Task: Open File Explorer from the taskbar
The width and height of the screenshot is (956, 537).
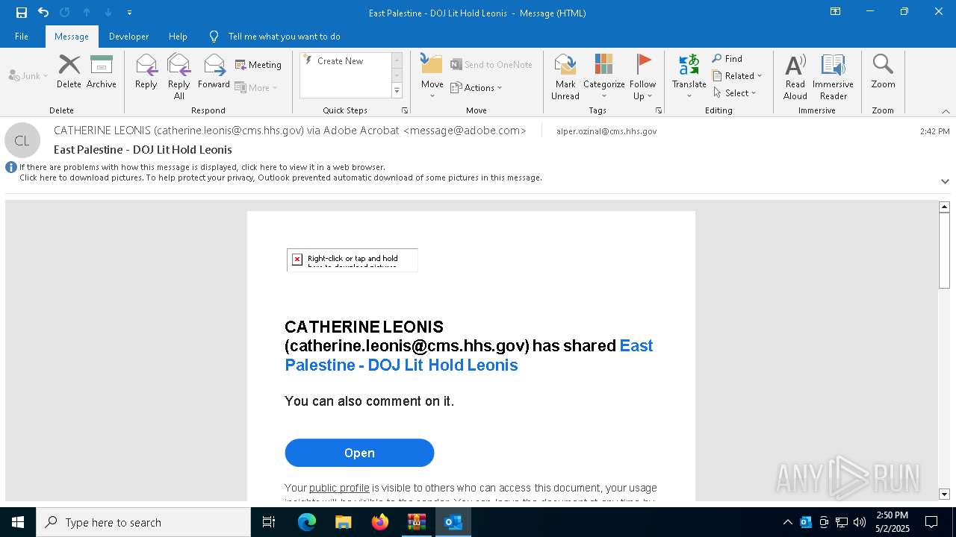Action: coord(343,522)
